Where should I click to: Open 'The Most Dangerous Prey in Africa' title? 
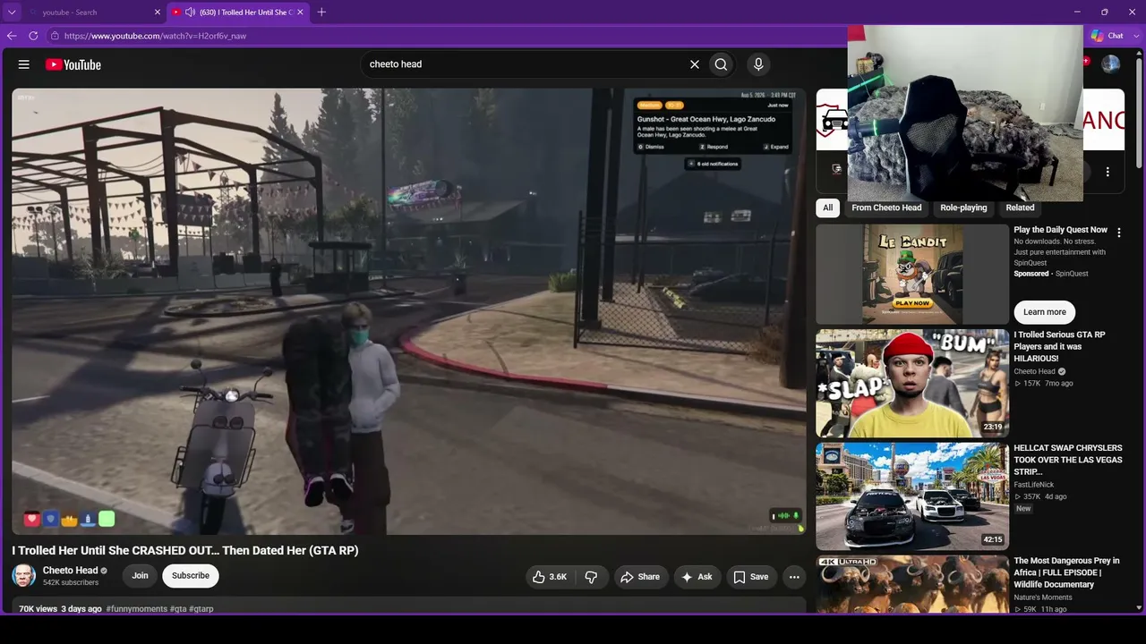(1066, 572)
